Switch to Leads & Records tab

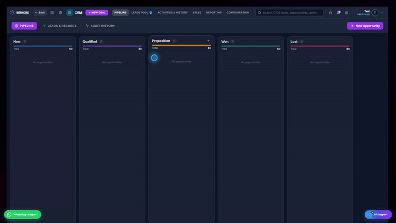59,26
